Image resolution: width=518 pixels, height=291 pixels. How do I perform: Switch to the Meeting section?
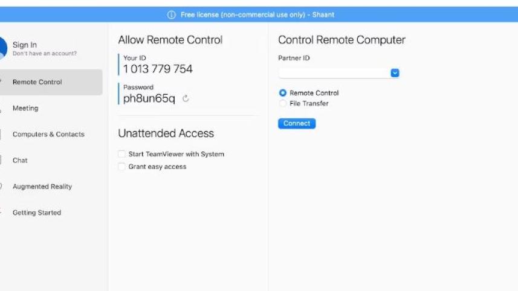[x=25, y=108]
